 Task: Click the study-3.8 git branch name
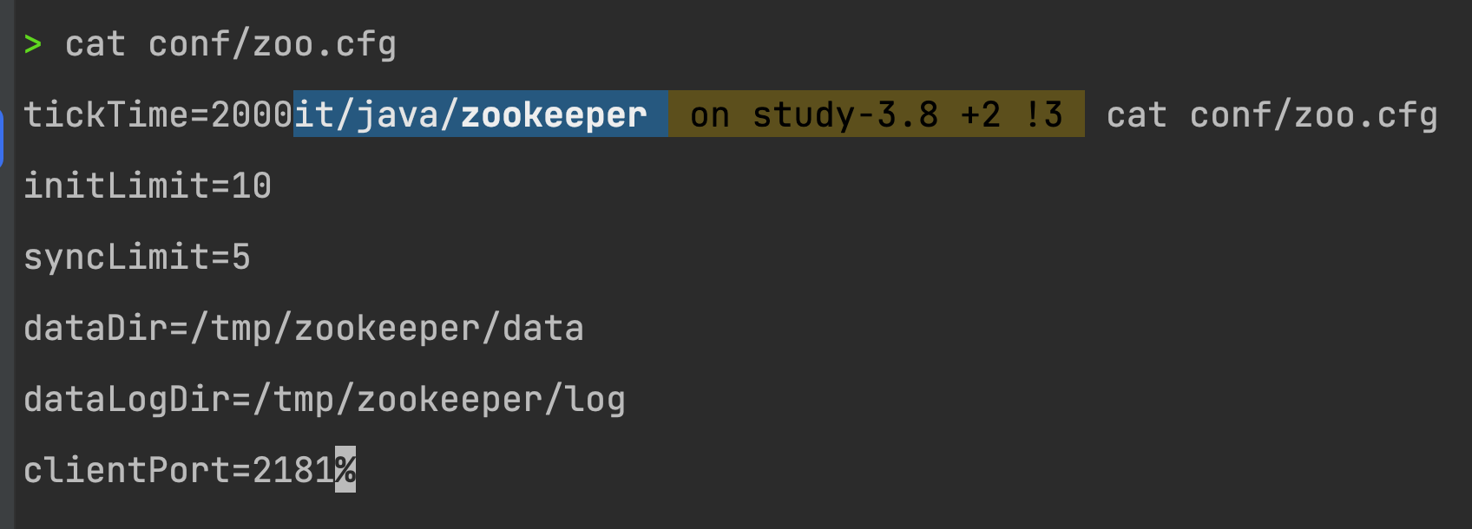point(845,114)
